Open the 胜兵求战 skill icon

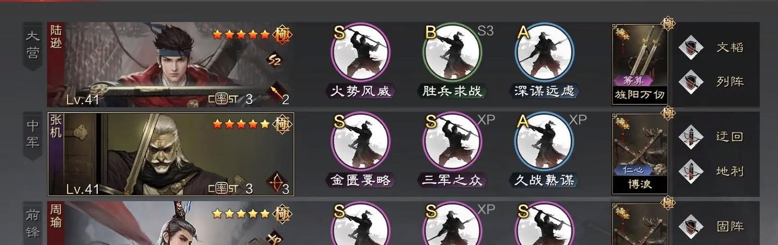click(x=452, y=53)
